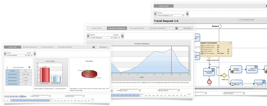267x106 pixels.
Task: Click the blue Exp Duration bar
Action: point(56,79)
